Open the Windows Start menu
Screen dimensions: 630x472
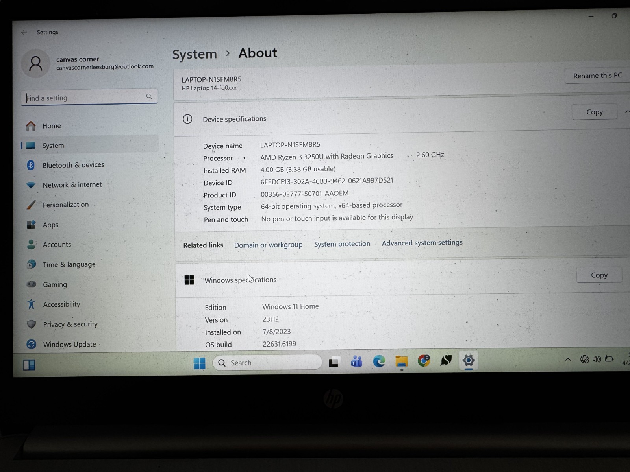click(200, 363)
